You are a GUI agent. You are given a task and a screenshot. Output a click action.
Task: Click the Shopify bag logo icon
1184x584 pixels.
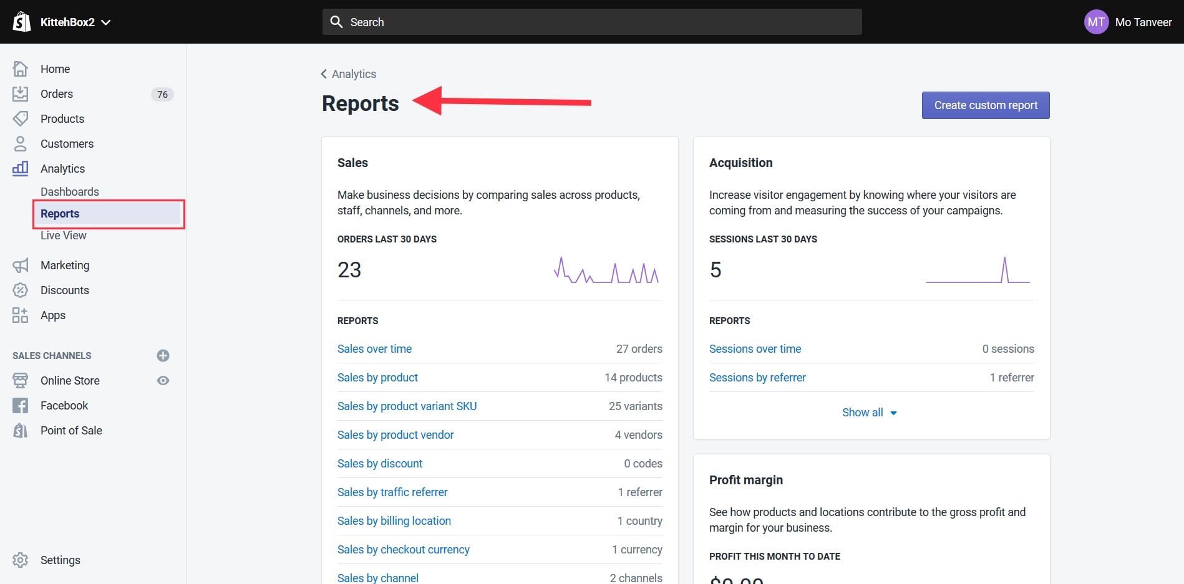click(x=21, y=22)
